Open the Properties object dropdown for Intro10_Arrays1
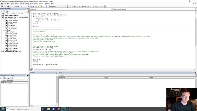 tap(14, 78)
